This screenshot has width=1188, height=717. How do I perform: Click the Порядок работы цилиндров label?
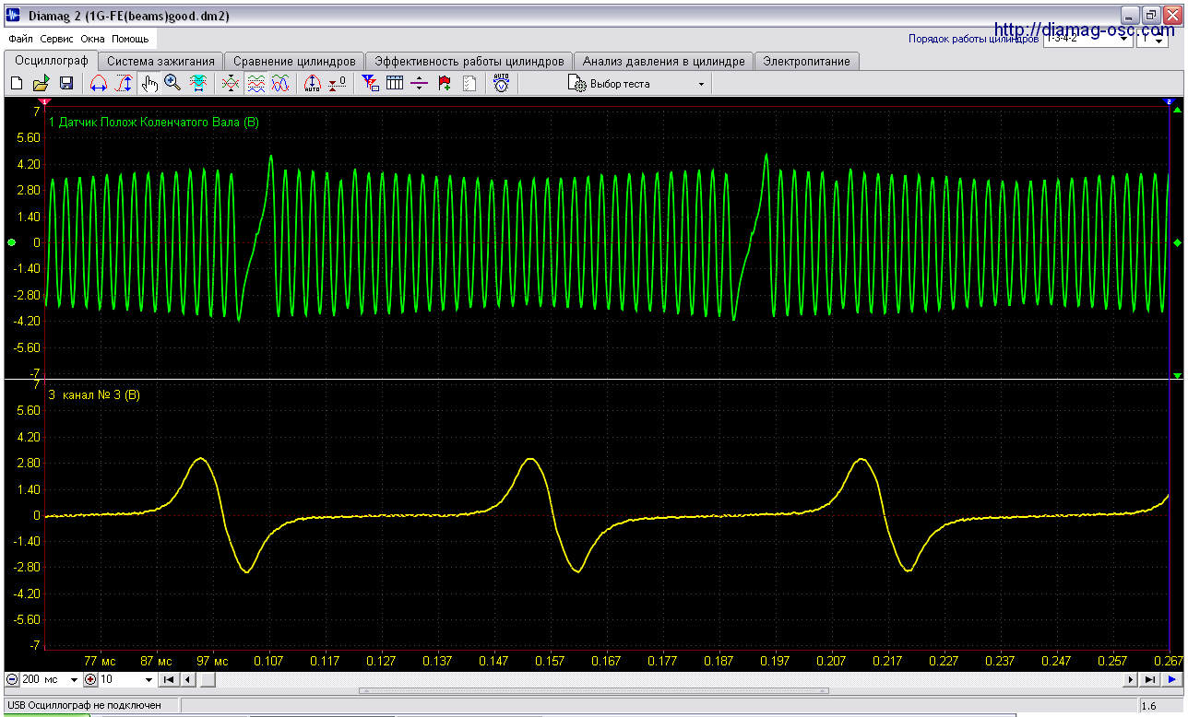[x=973, y=39]
